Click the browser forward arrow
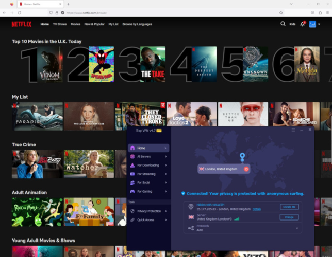Viewport: 332px width, 257px height. pyautogui.click(x=12, y=13)
